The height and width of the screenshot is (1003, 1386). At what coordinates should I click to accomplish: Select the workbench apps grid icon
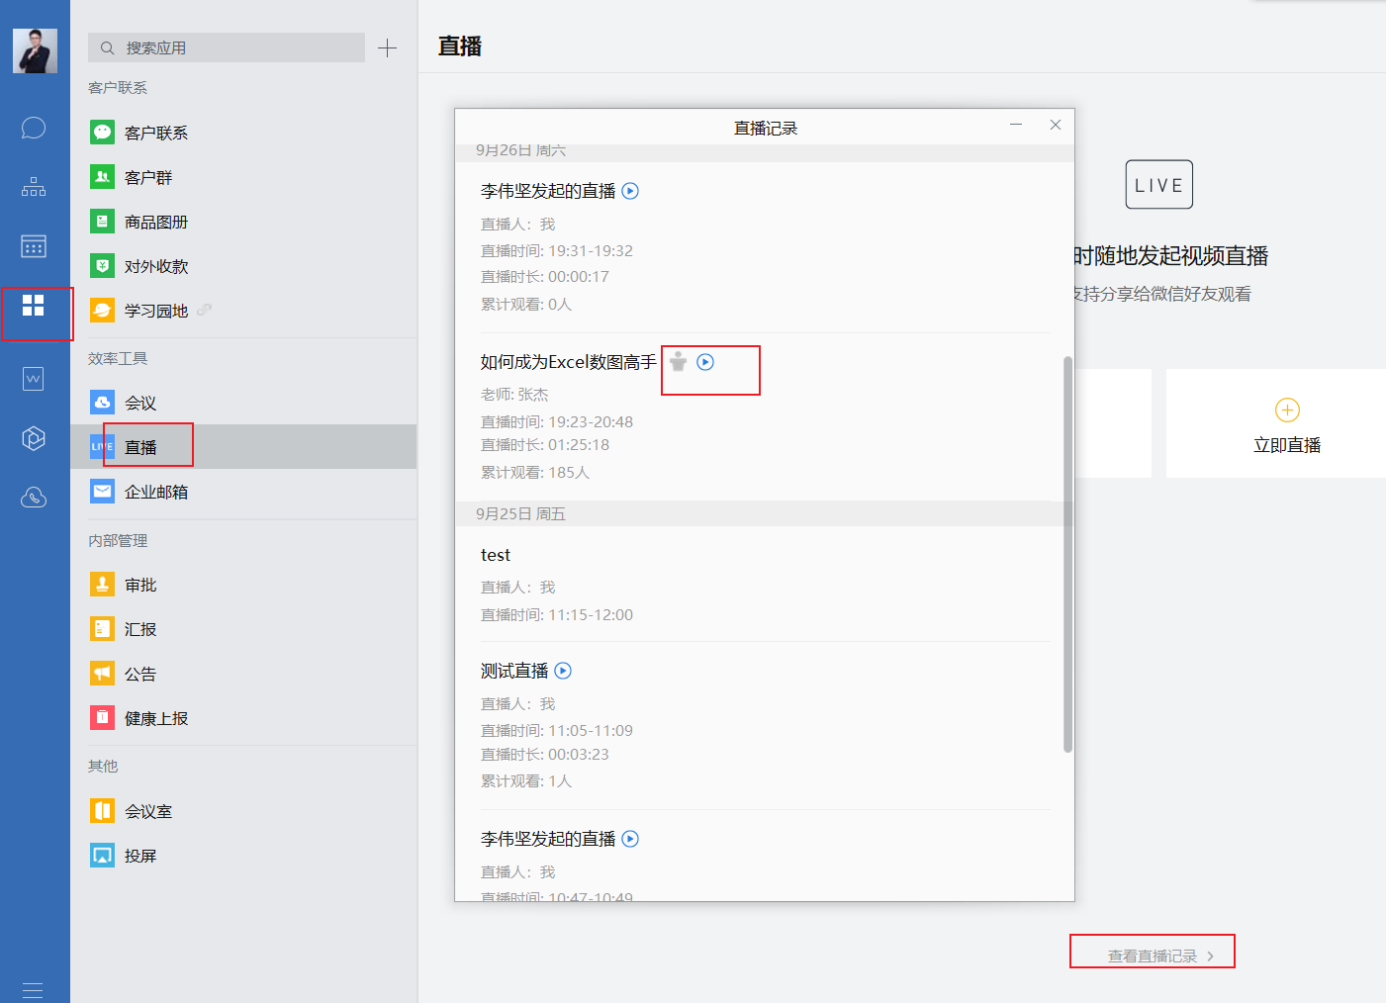coord(34,306)
